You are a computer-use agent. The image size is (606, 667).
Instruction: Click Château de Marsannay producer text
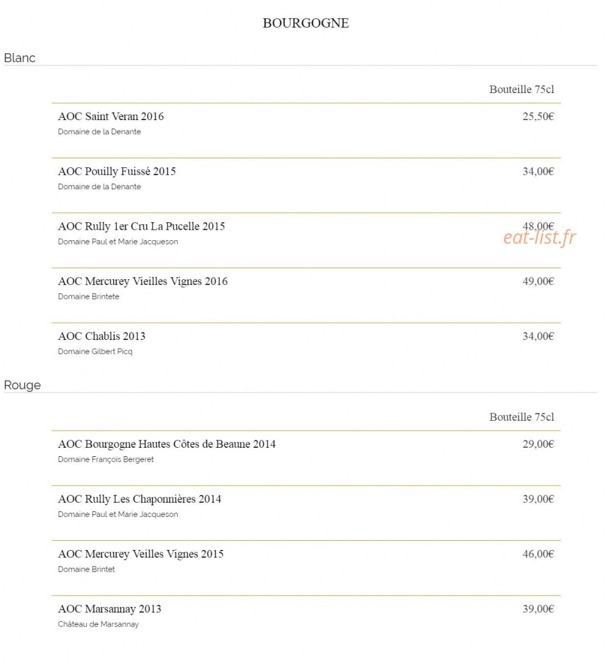coord(98,624)
